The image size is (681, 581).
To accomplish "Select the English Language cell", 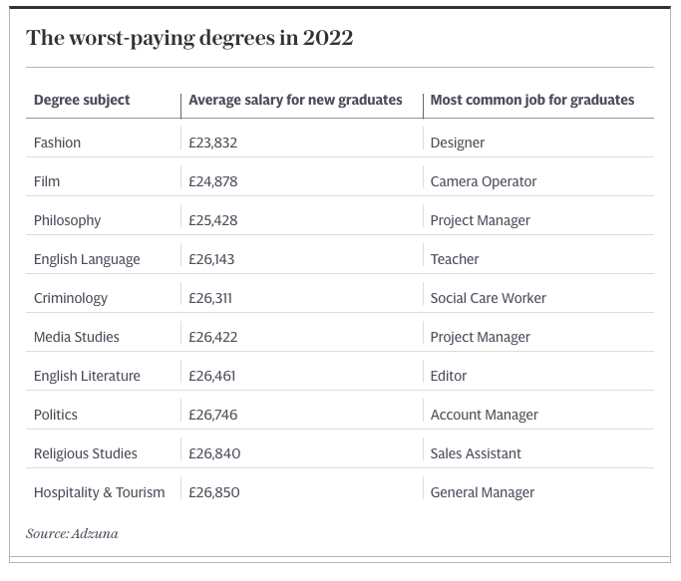I will 87,260.
